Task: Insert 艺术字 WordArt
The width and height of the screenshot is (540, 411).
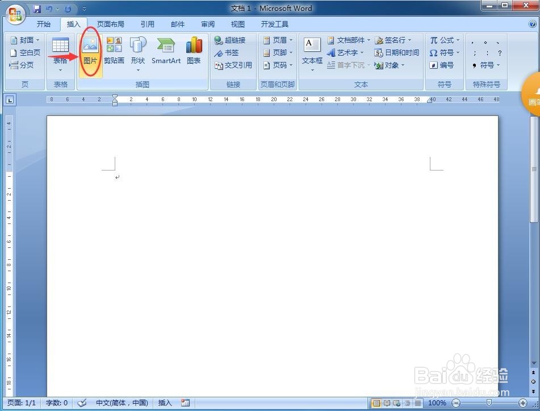Action: click(345, 52)
